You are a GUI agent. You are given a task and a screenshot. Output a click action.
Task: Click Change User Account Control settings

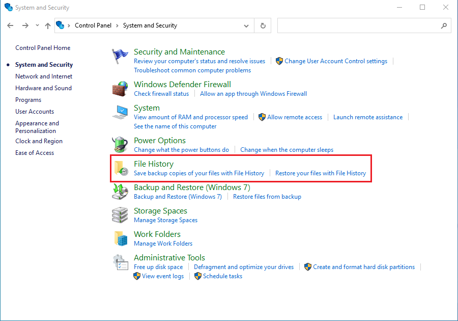tap(336, 61)
